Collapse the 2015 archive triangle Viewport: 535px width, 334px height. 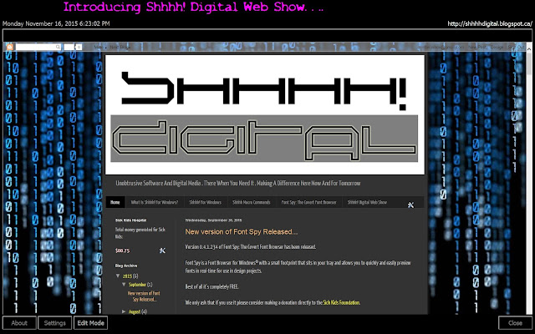118,276
